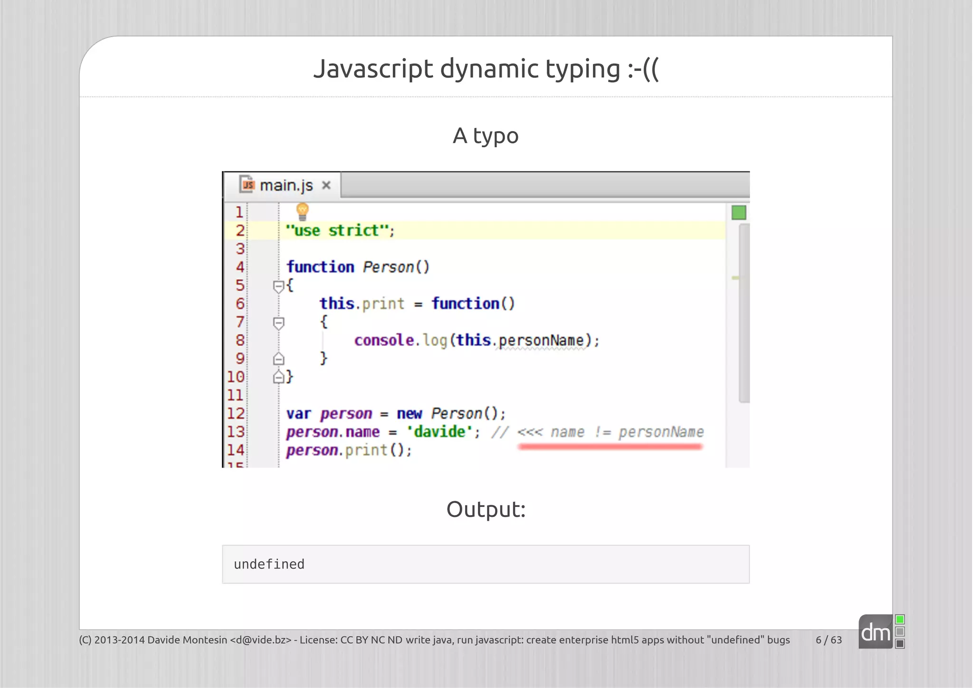Click the 'davide' string literal
Image resolution: width=973 pixels, height=688 pixels.
(439, 432)
